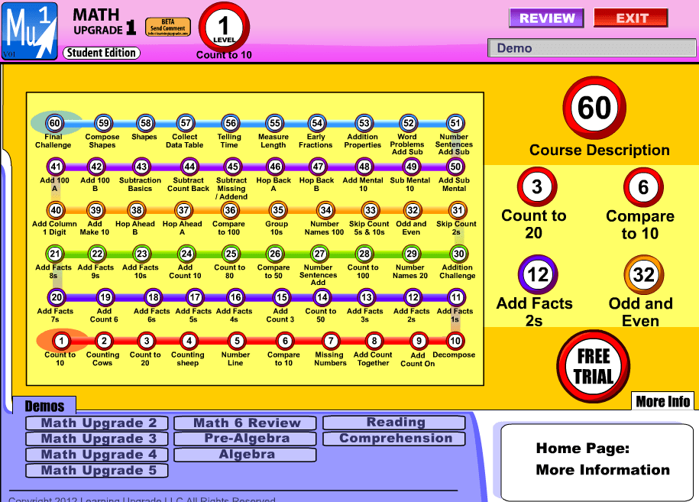This screenshot has height=502, width=699.
Task: Open Home Page: More Information box
Action: click(x=597, y=462)
